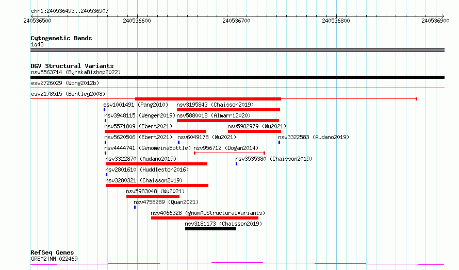Open the esv2726029 (Wong2012b) label
459x270 pixels.
65,83
